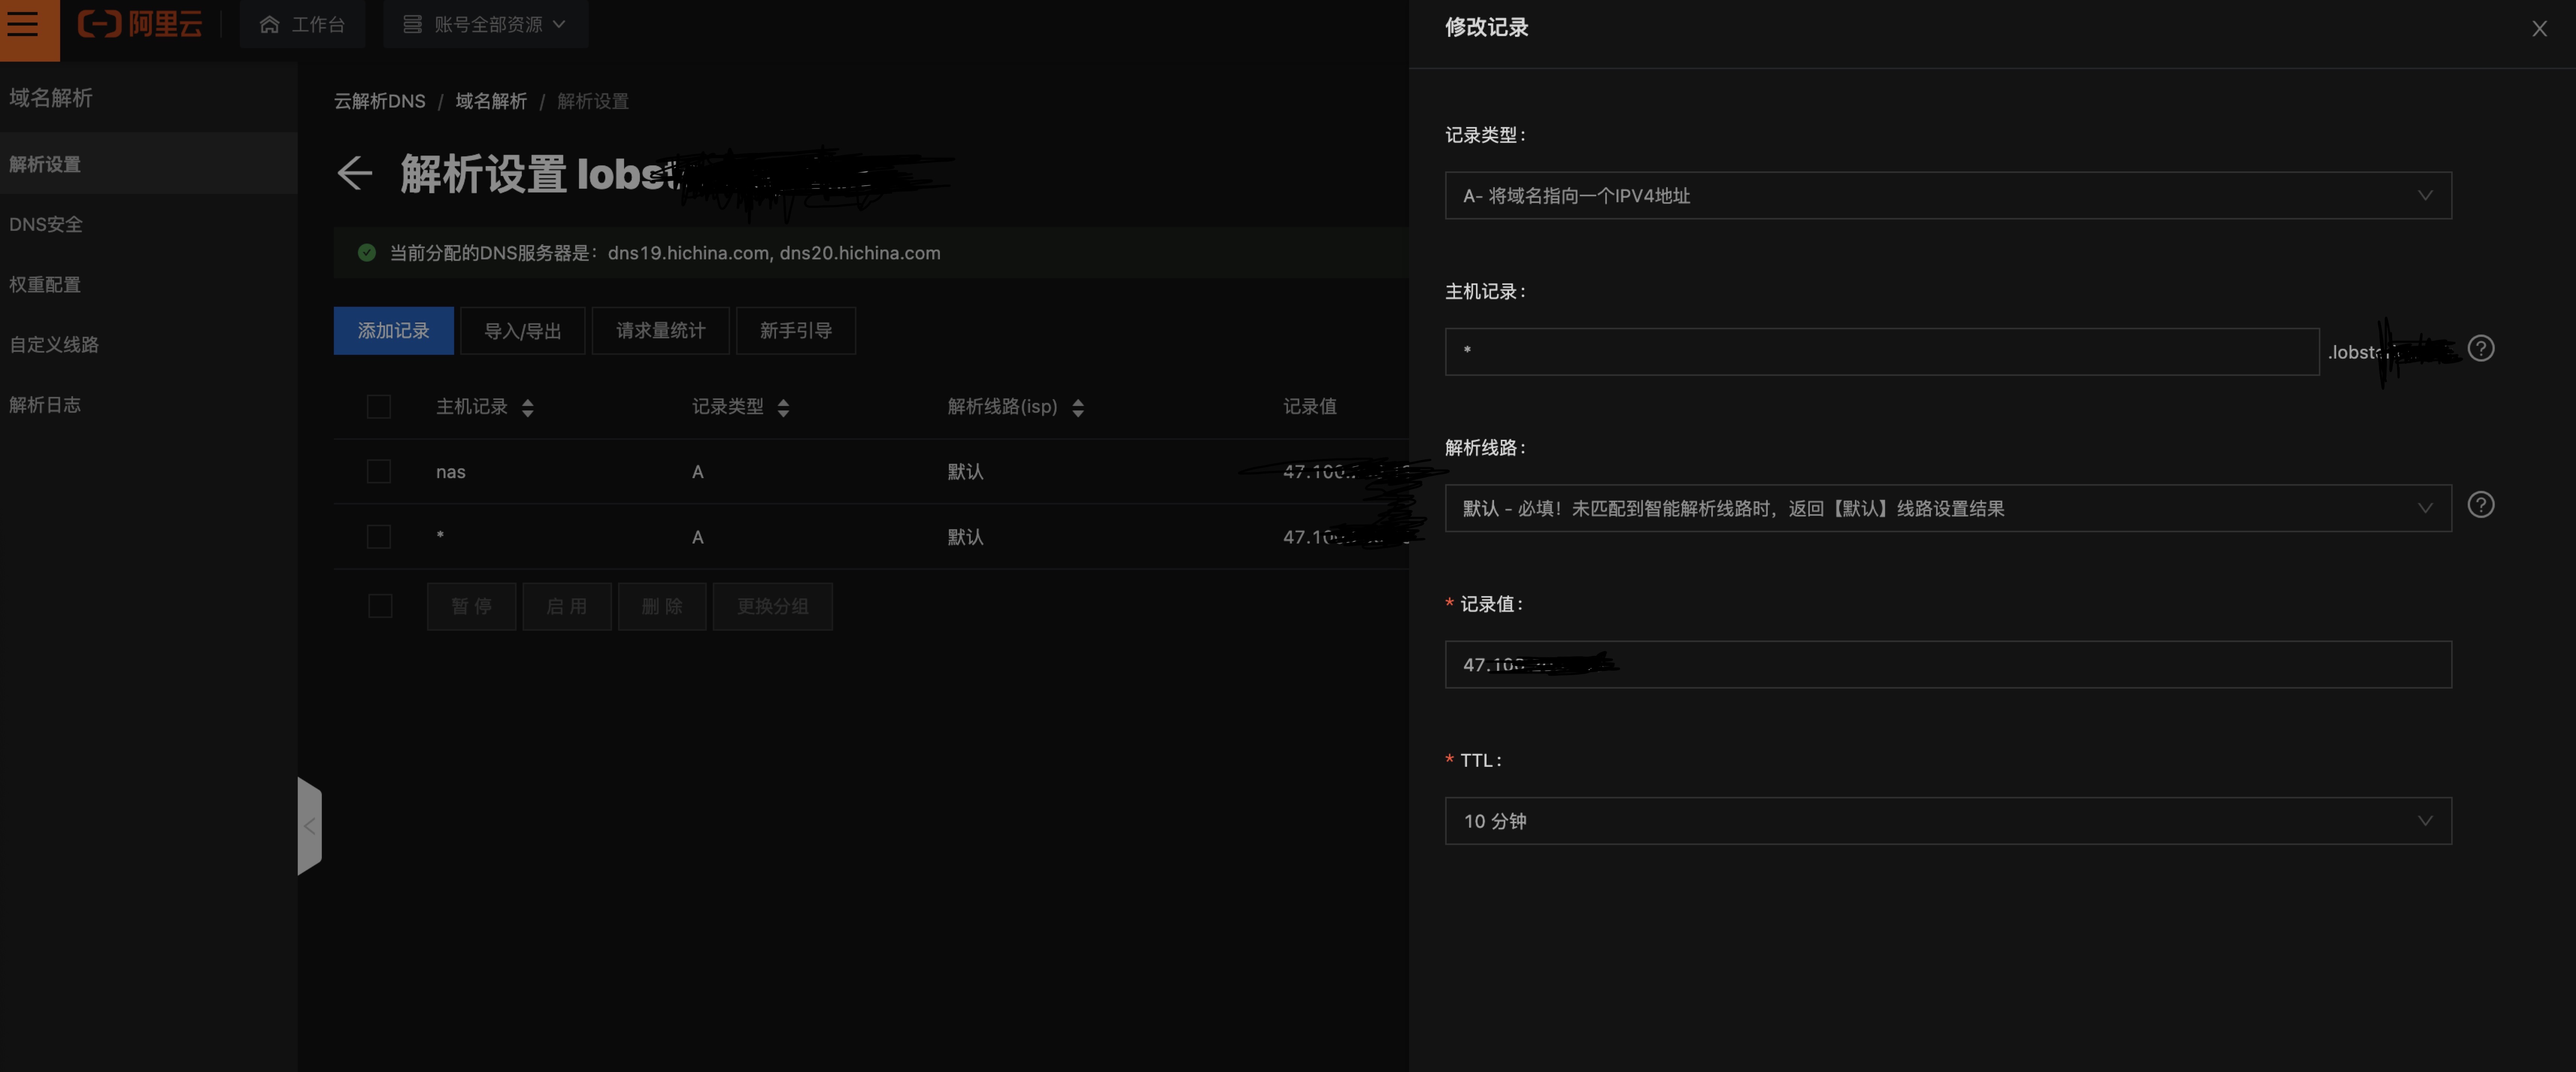
Task: Open the 记录类型 record type dropdown
Action: pyautogui.click(x=1947, y=195)
